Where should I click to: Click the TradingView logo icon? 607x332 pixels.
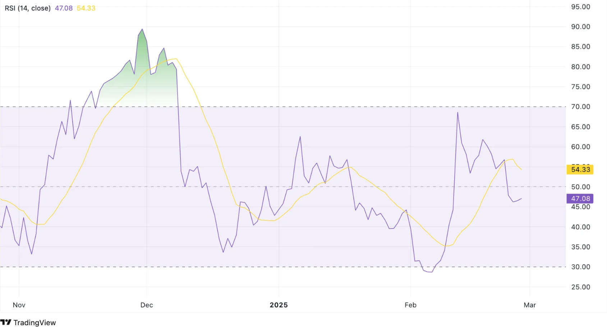6,322
